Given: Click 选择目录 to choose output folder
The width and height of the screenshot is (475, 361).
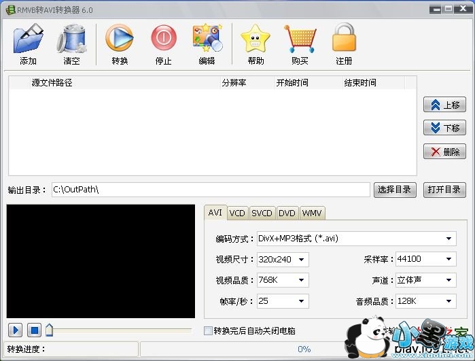Looking at the screenshot, I should 395,190.
